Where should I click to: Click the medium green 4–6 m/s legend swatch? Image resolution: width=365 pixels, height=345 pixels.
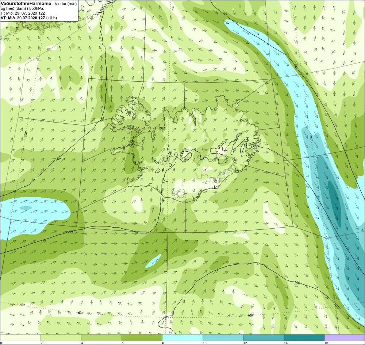[101, 337]
